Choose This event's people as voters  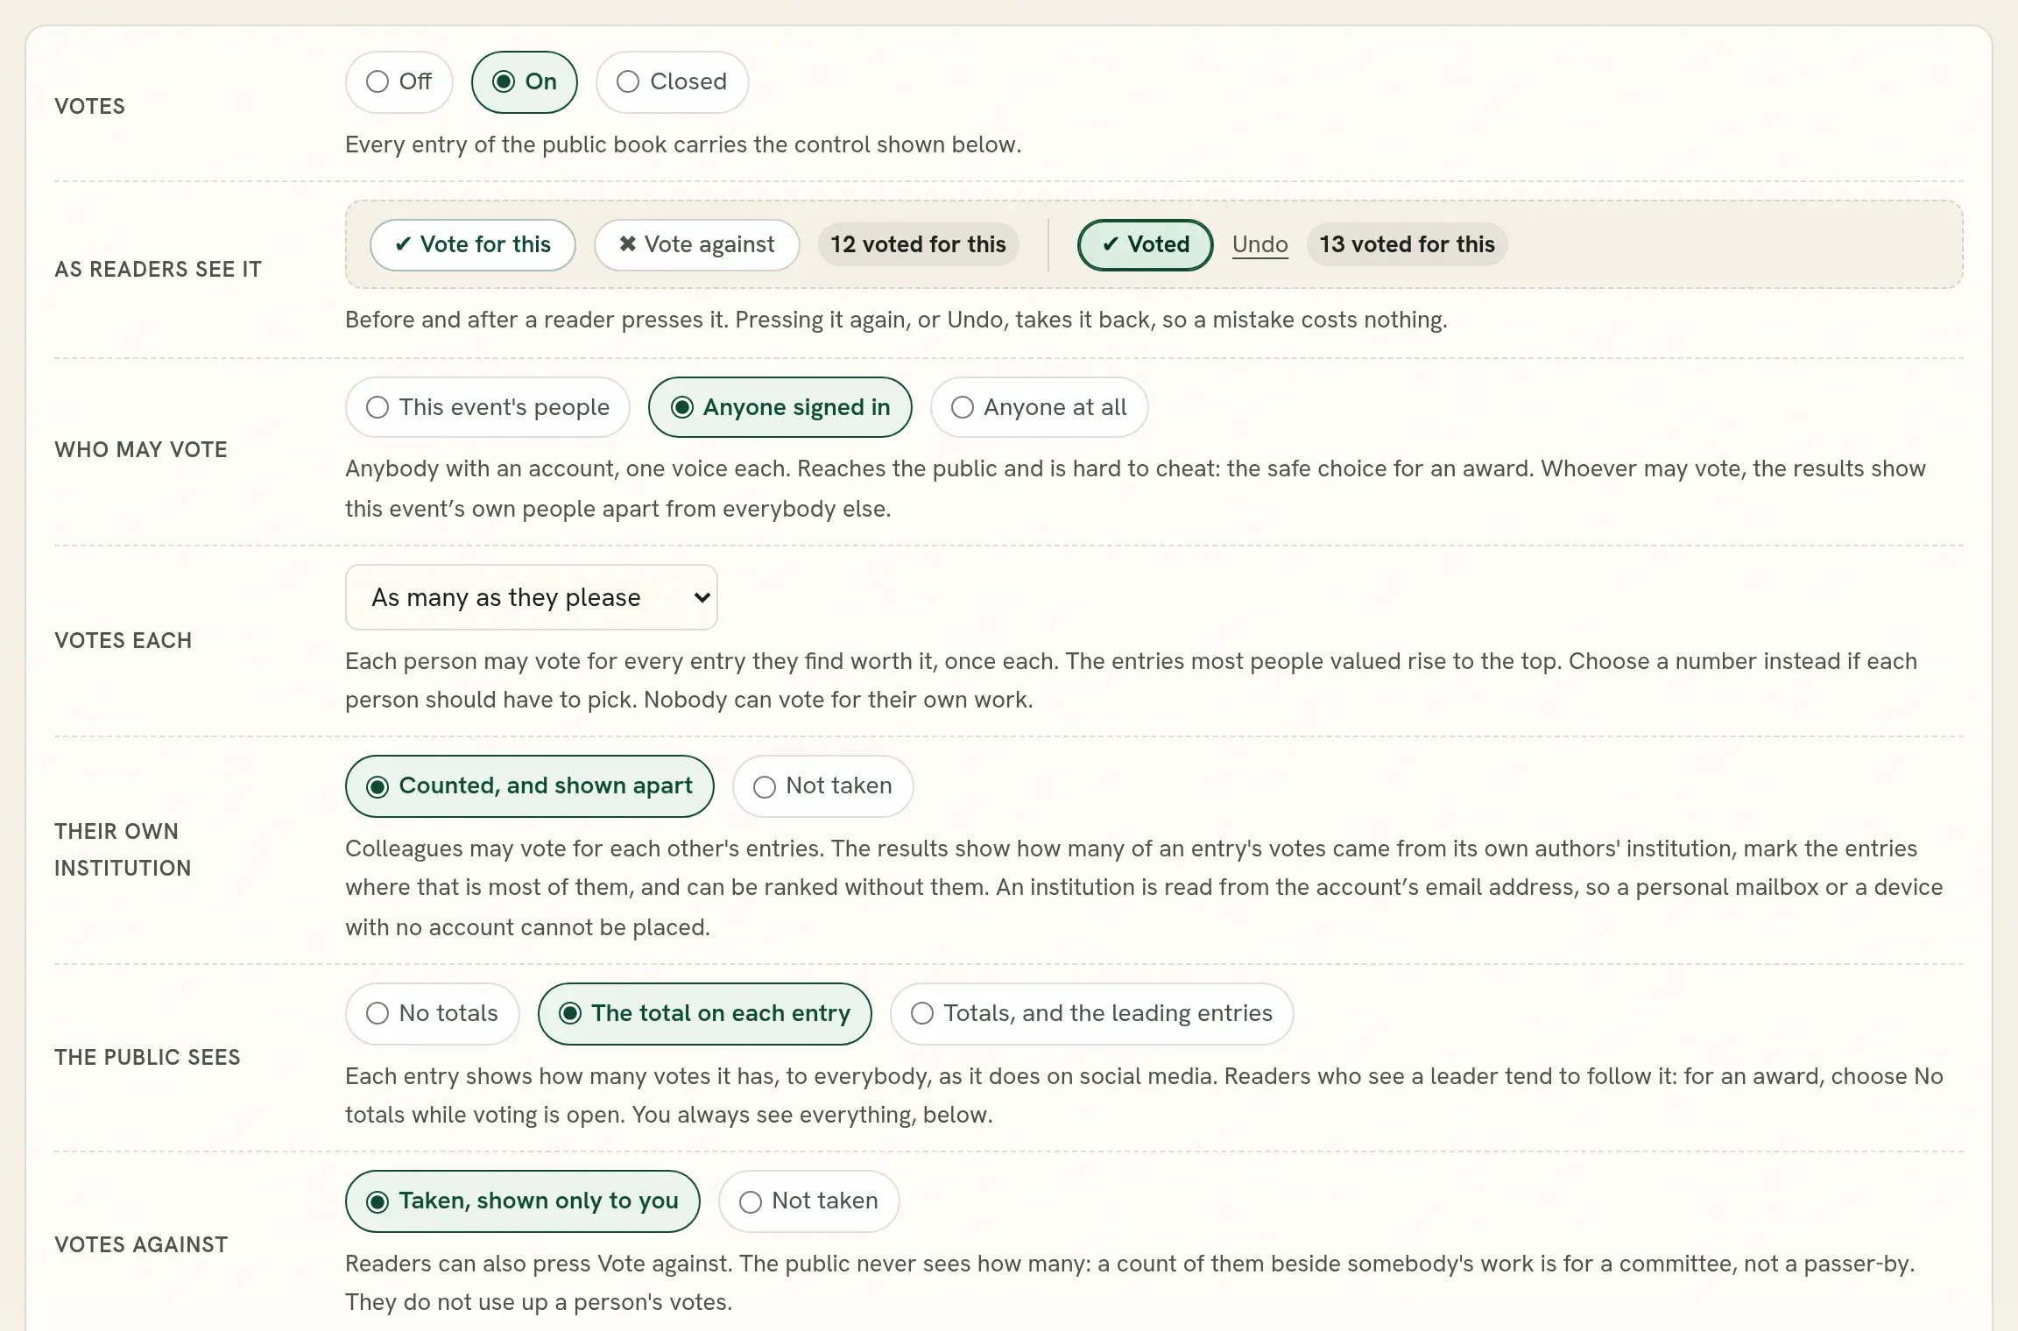(x=488, y=408)
